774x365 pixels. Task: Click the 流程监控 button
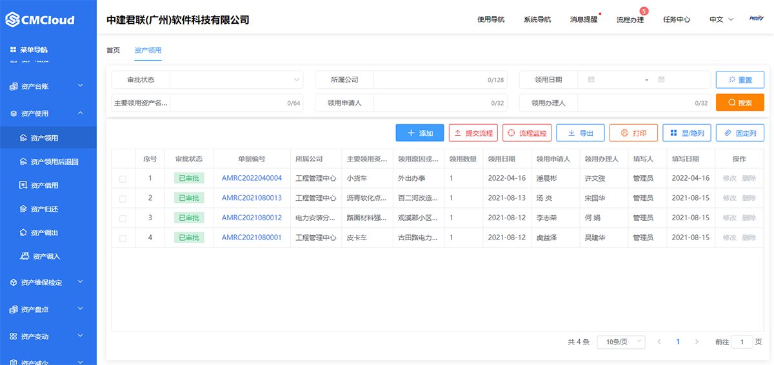[x=527, y=133]
